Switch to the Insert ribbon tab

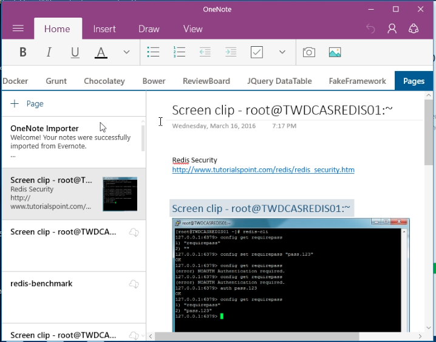(104, 29)
